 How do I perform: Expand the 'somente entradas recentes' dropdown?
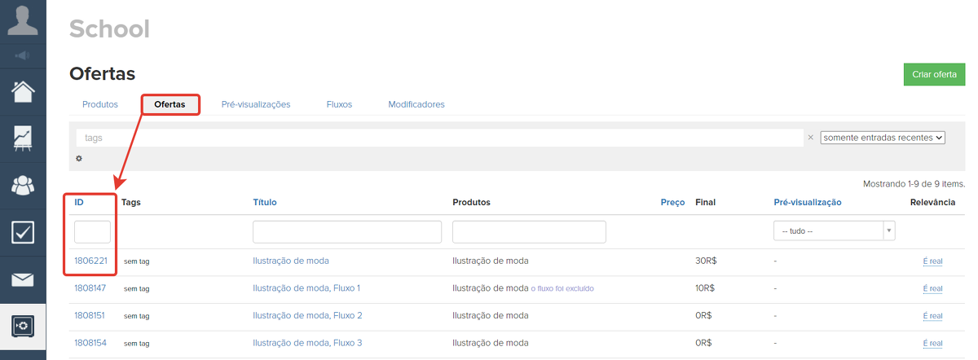(x=882, y=138)
